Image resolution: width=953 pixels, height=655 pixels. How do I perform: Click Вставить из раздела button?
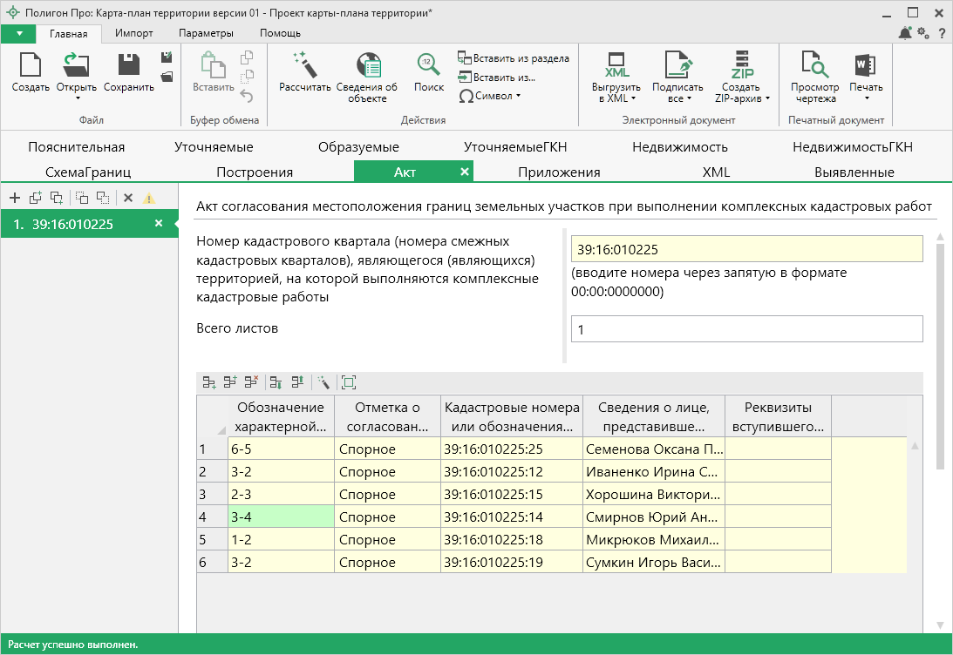(513, 58)
